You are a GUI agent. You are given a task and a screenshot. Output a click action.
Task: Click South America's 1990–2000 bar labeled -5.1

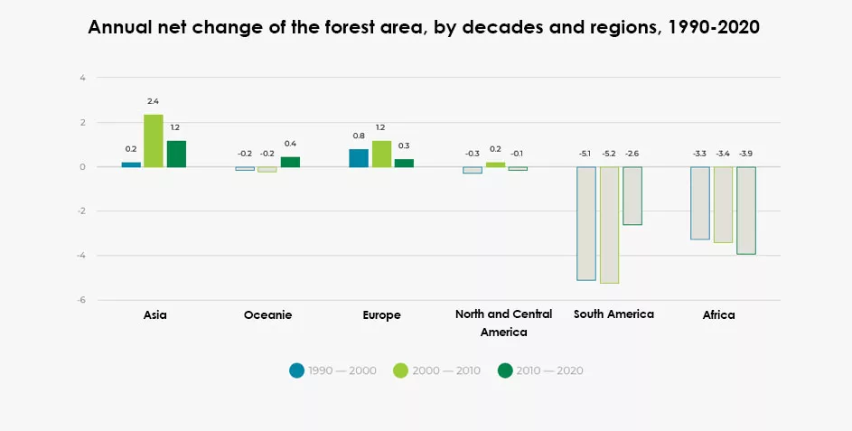[x=586, y=223]
